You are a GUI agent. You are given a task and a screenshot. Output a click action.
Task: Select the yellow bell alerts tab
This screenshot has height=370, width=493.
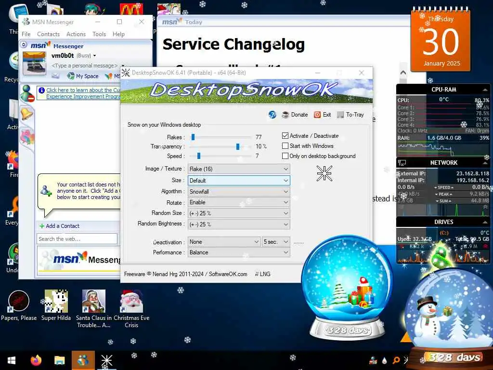click(27, 113)
